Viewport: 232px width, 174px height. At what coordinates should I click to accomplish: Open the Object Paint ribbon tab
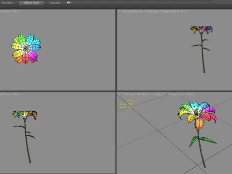tap(31, 3)
